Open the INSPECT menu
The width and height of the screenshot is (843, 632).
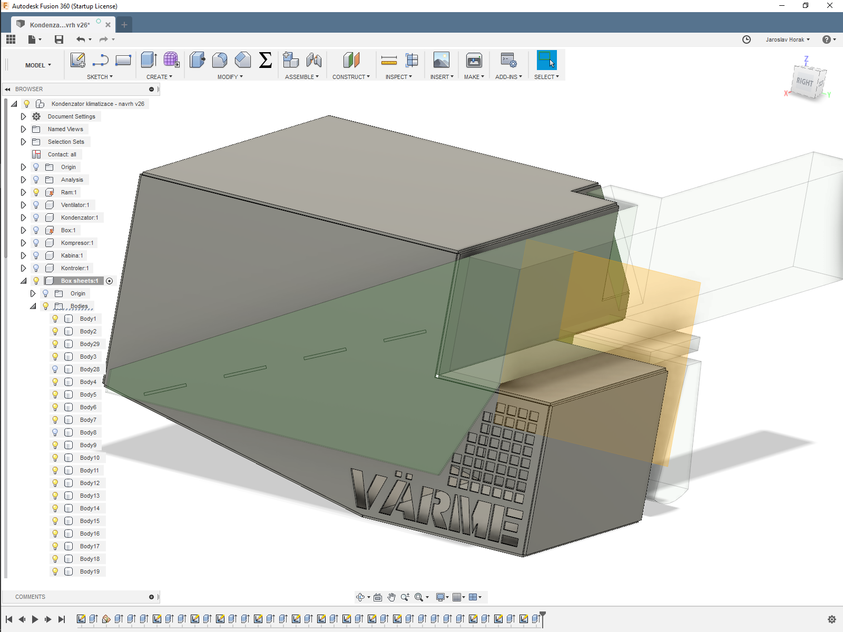[x=399, y=77]
